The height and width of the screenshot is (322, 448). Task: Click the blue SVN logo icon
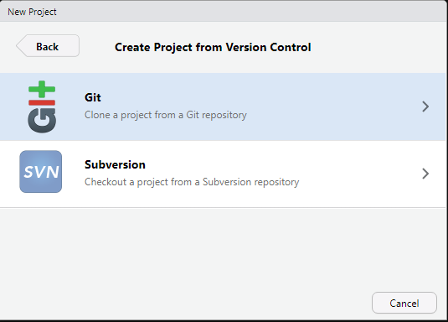click(x=40, y=171)
